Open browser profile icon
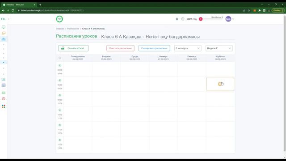Screen dimensions: 286x161 [269, 10]
